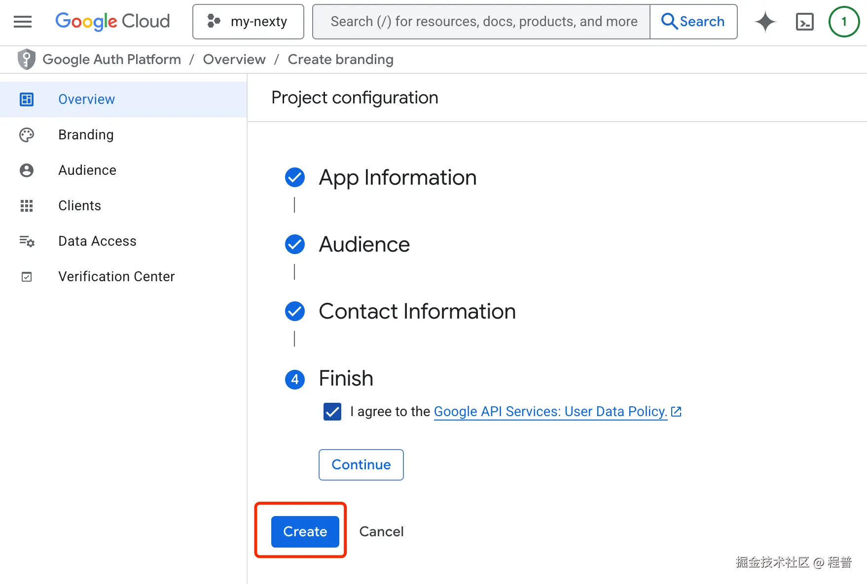Click the Google Cloud logo

coord(112,22)
